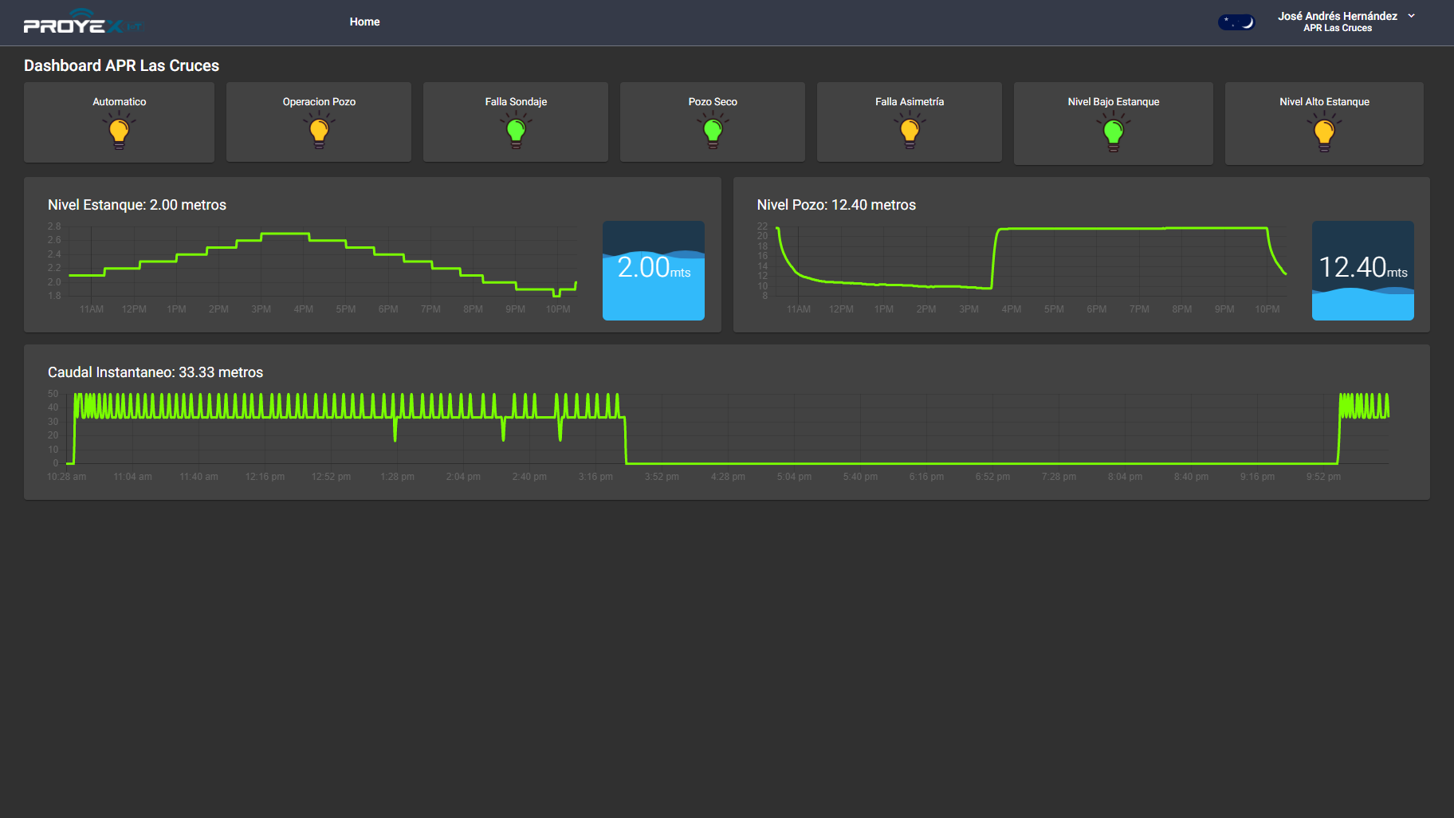Click the 3PM label on Nivel Estanque axis

261,309
